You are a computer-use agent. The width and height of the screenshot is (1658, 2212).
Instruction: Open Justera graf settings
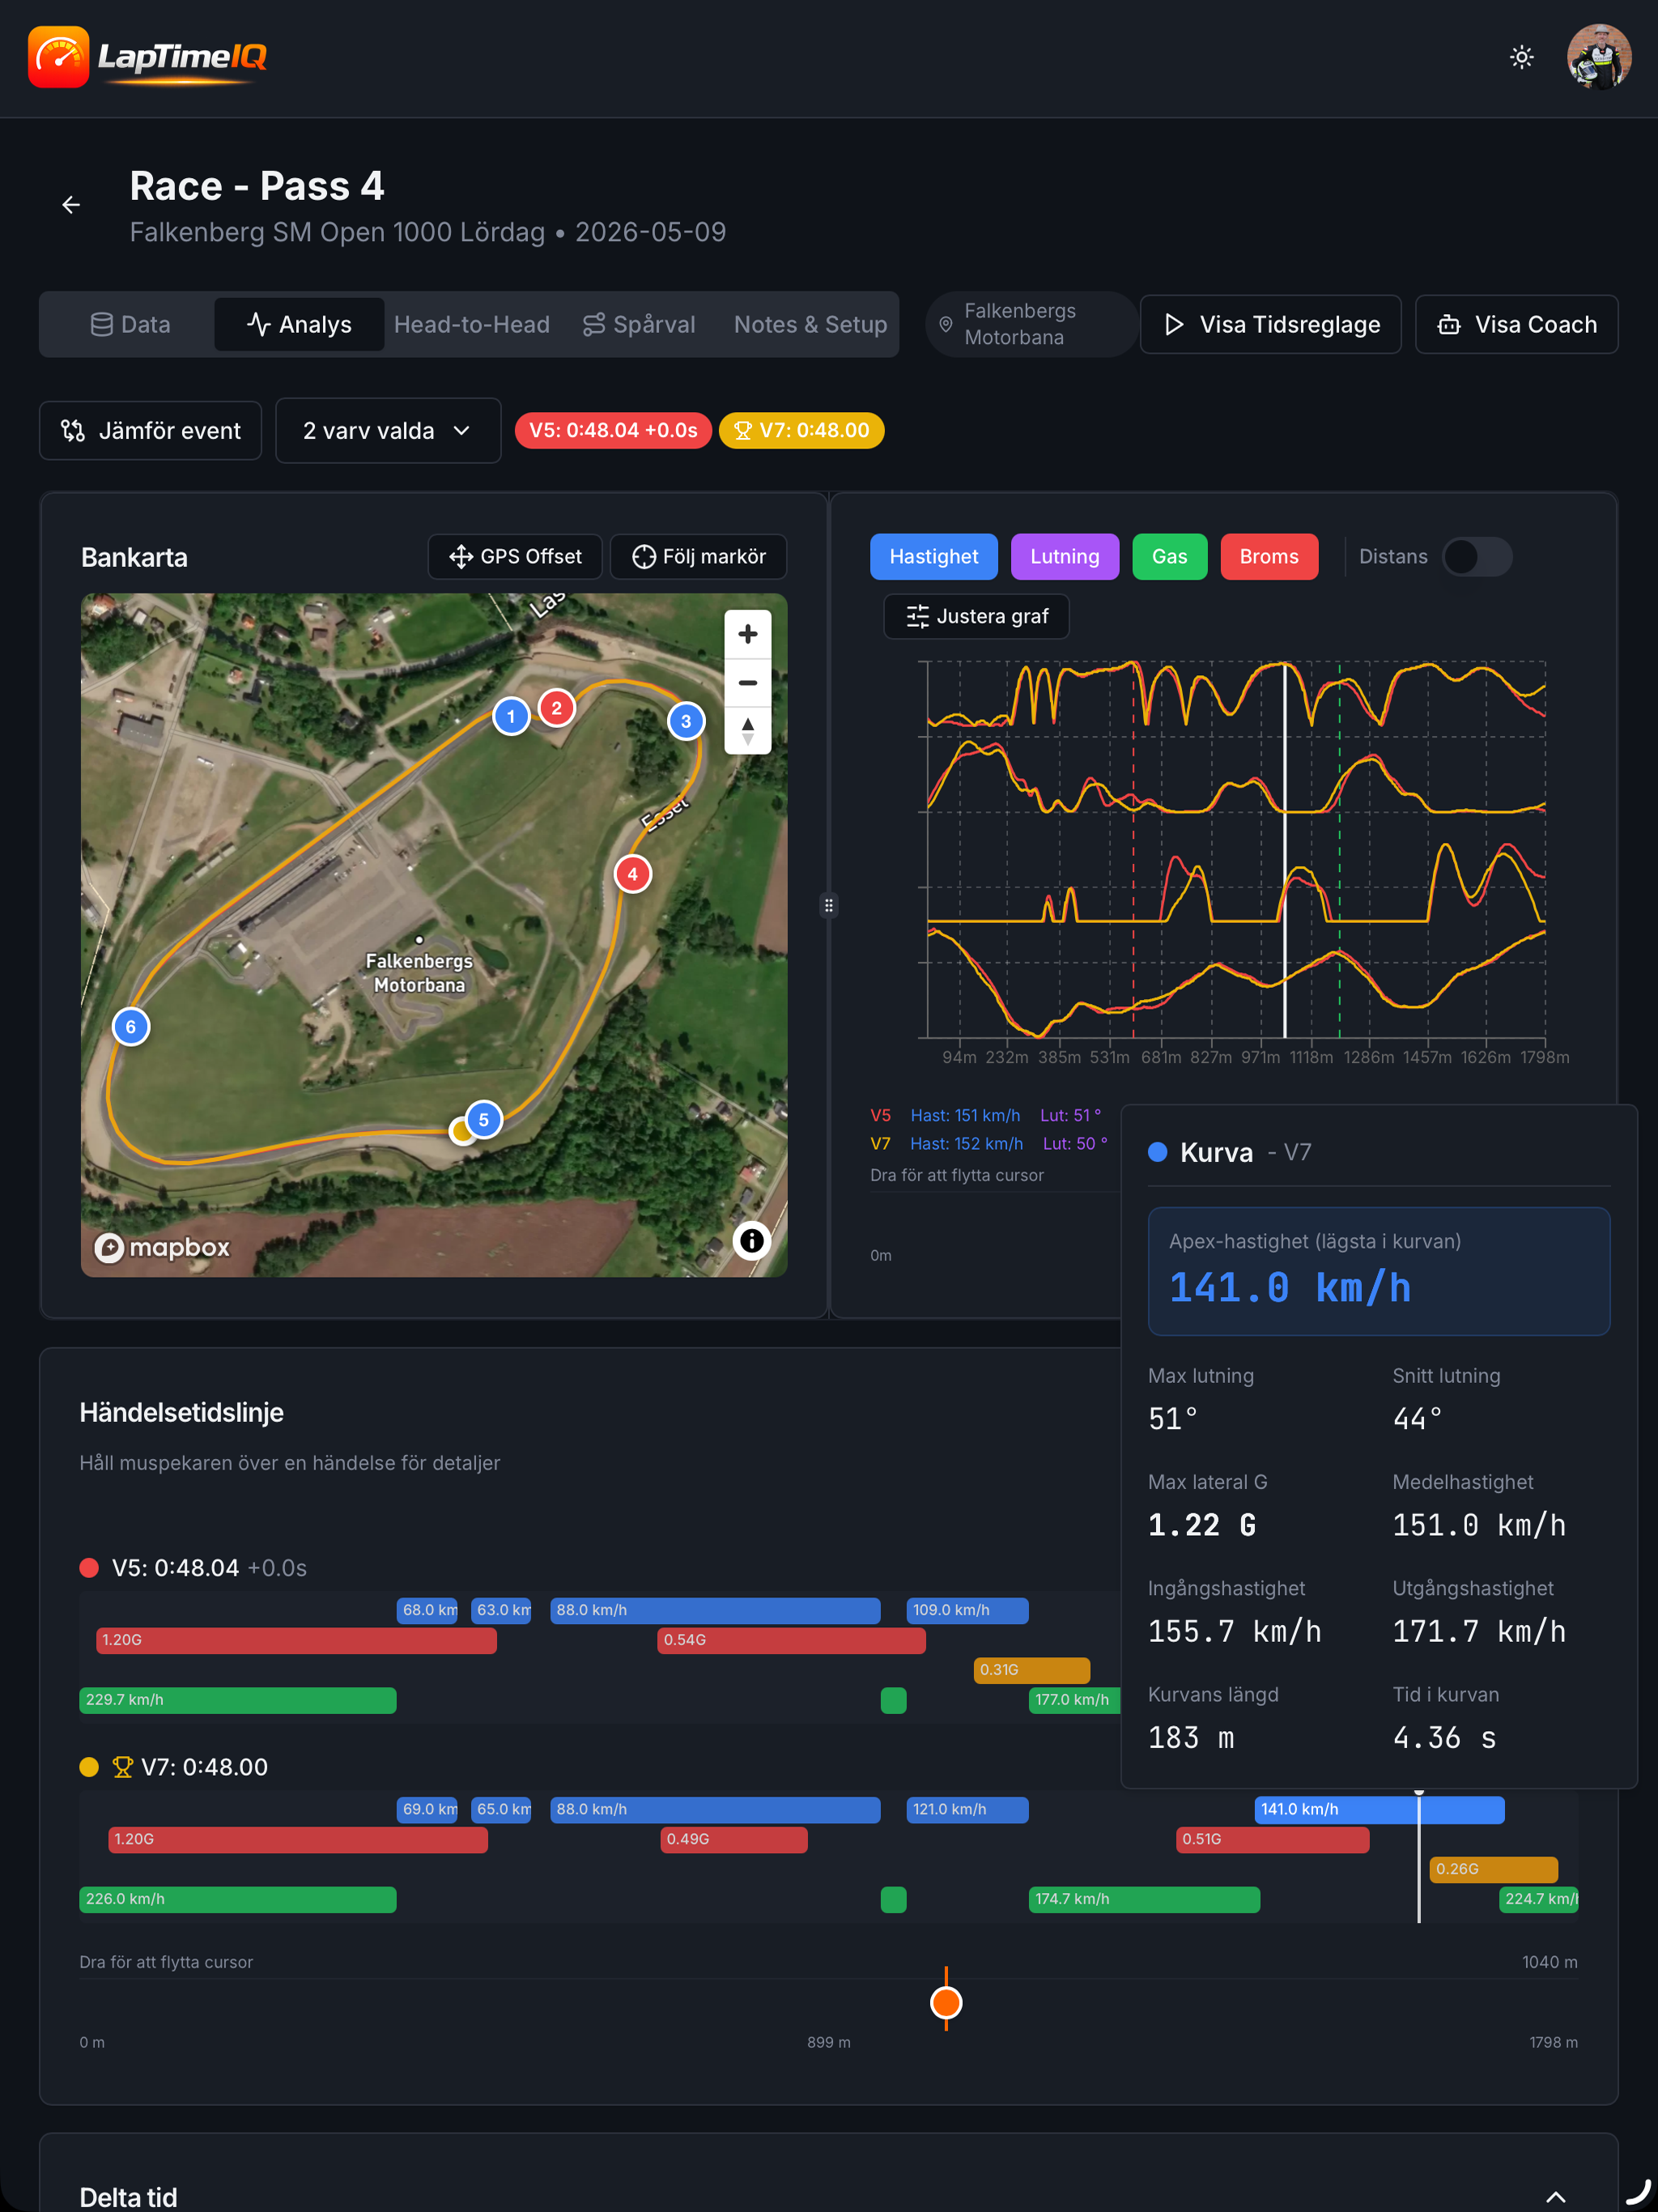[976, 616]
